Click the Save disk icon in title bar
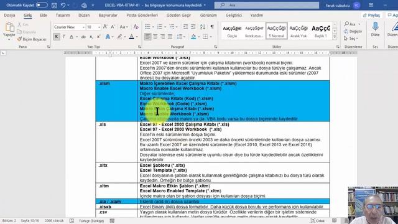 coord(54,5)
